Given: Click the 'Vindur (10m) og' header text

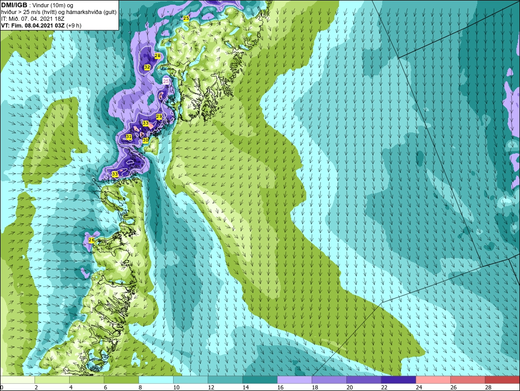Looking at the screenshot, I should point(54,5).
